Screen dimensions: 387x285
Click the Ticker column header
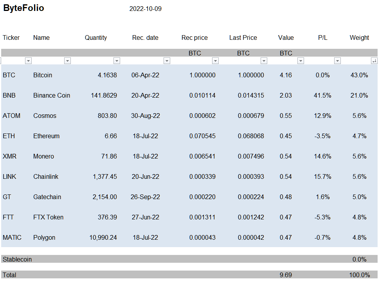click(11, 38)
